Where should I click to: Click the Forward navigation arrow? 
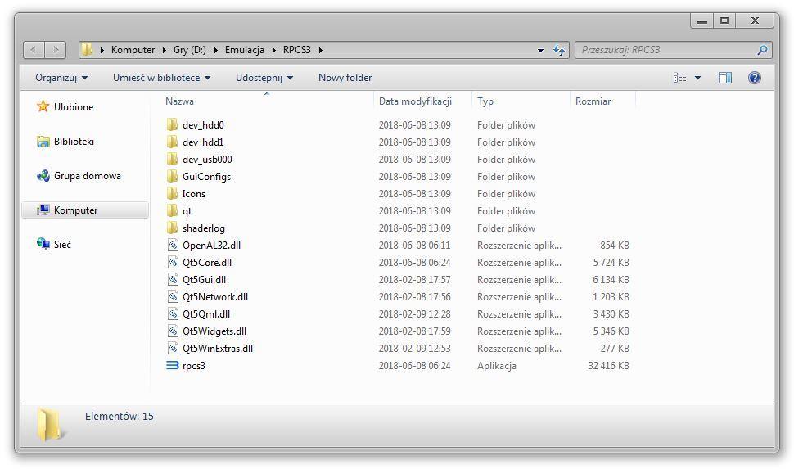[x=56, y=50]
